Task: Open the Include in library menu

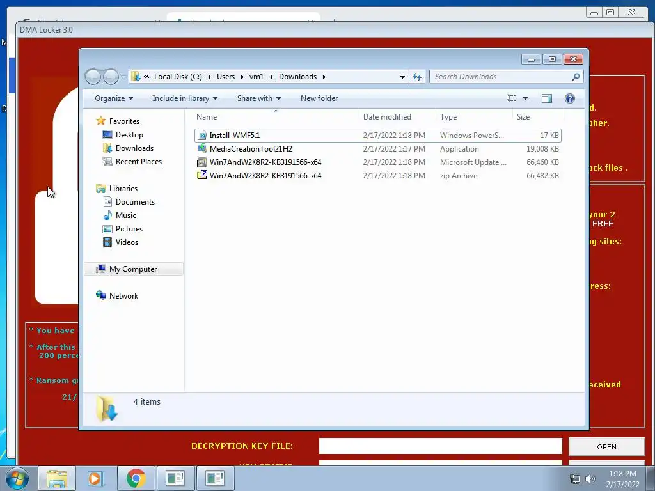Action: pos(185,98)
